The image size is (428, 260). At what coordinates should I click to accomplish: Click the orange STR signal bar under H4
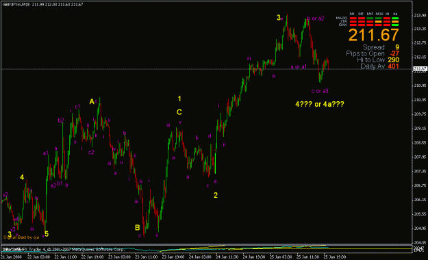[395, 22]
